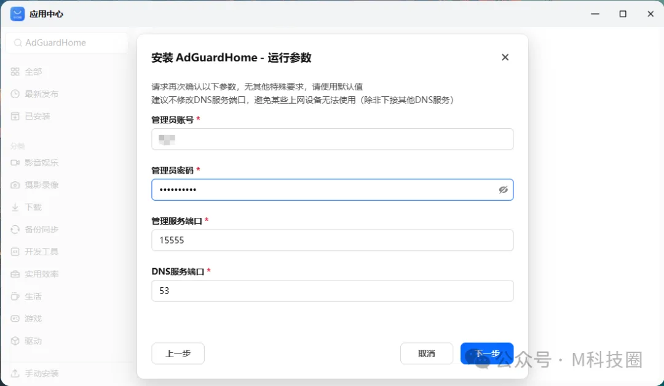Click the 下载 download category icon
Image resolution: width=664 pixels, height=386 pixels.
[x=14, y=207]
